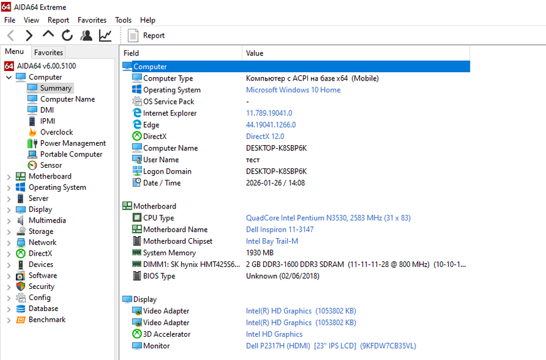Click the Network icon in sidebar
Viewport: 546px width, 360px height.
click(21, 243)
